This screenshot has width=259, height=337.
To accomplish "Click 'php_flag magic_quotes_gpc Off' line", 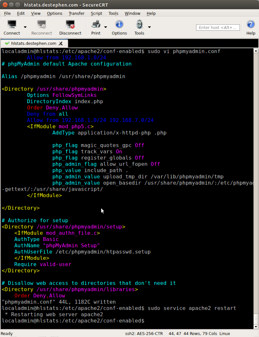I will 98,145.
